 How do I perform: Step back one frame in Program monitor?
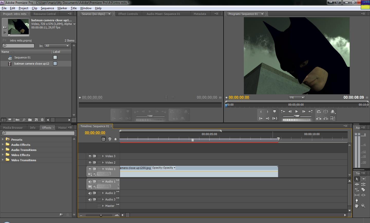[x=290, y=111]
